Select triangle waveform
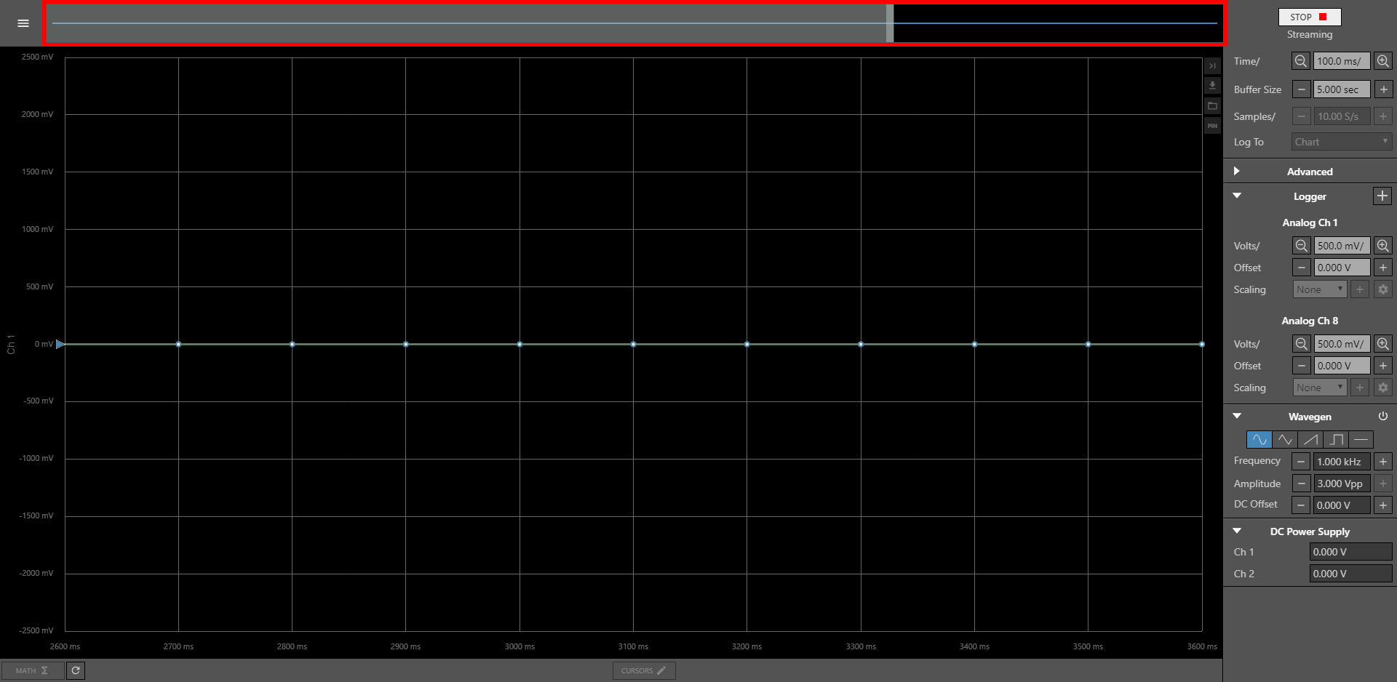Image resolution: width=1397 pixels, height=682 pixels. coord(1285,439)
